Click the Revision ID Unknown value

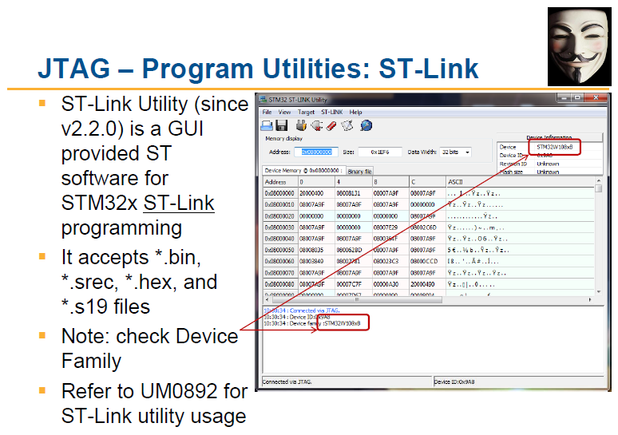click(548, 164)
